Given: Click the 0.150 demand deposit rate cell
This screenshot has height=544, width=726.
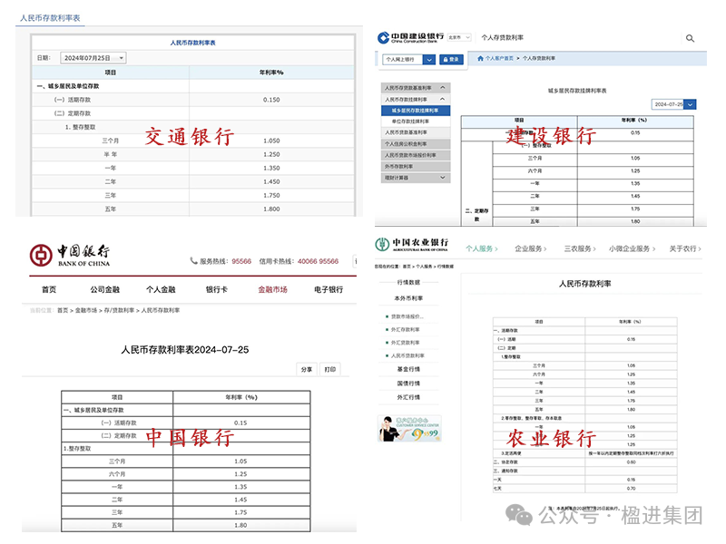Looking at the screenshot, I should point(271,100).
